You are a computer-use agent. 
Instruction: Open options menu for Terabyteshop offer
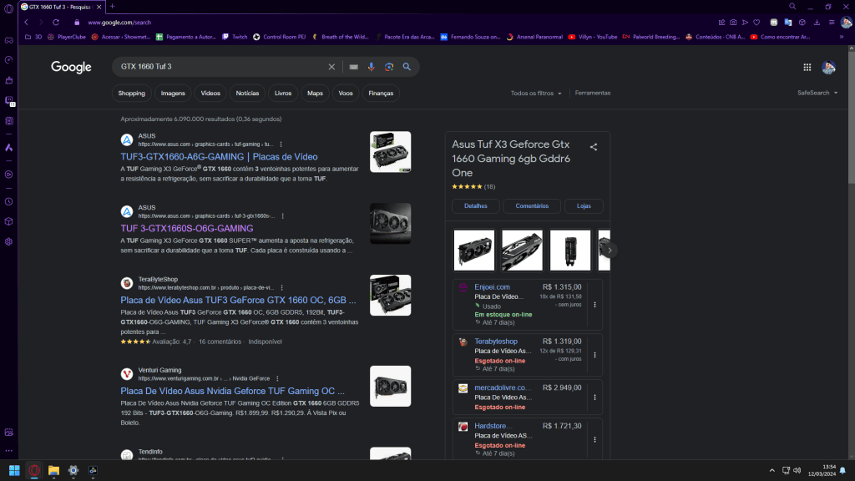594,355
